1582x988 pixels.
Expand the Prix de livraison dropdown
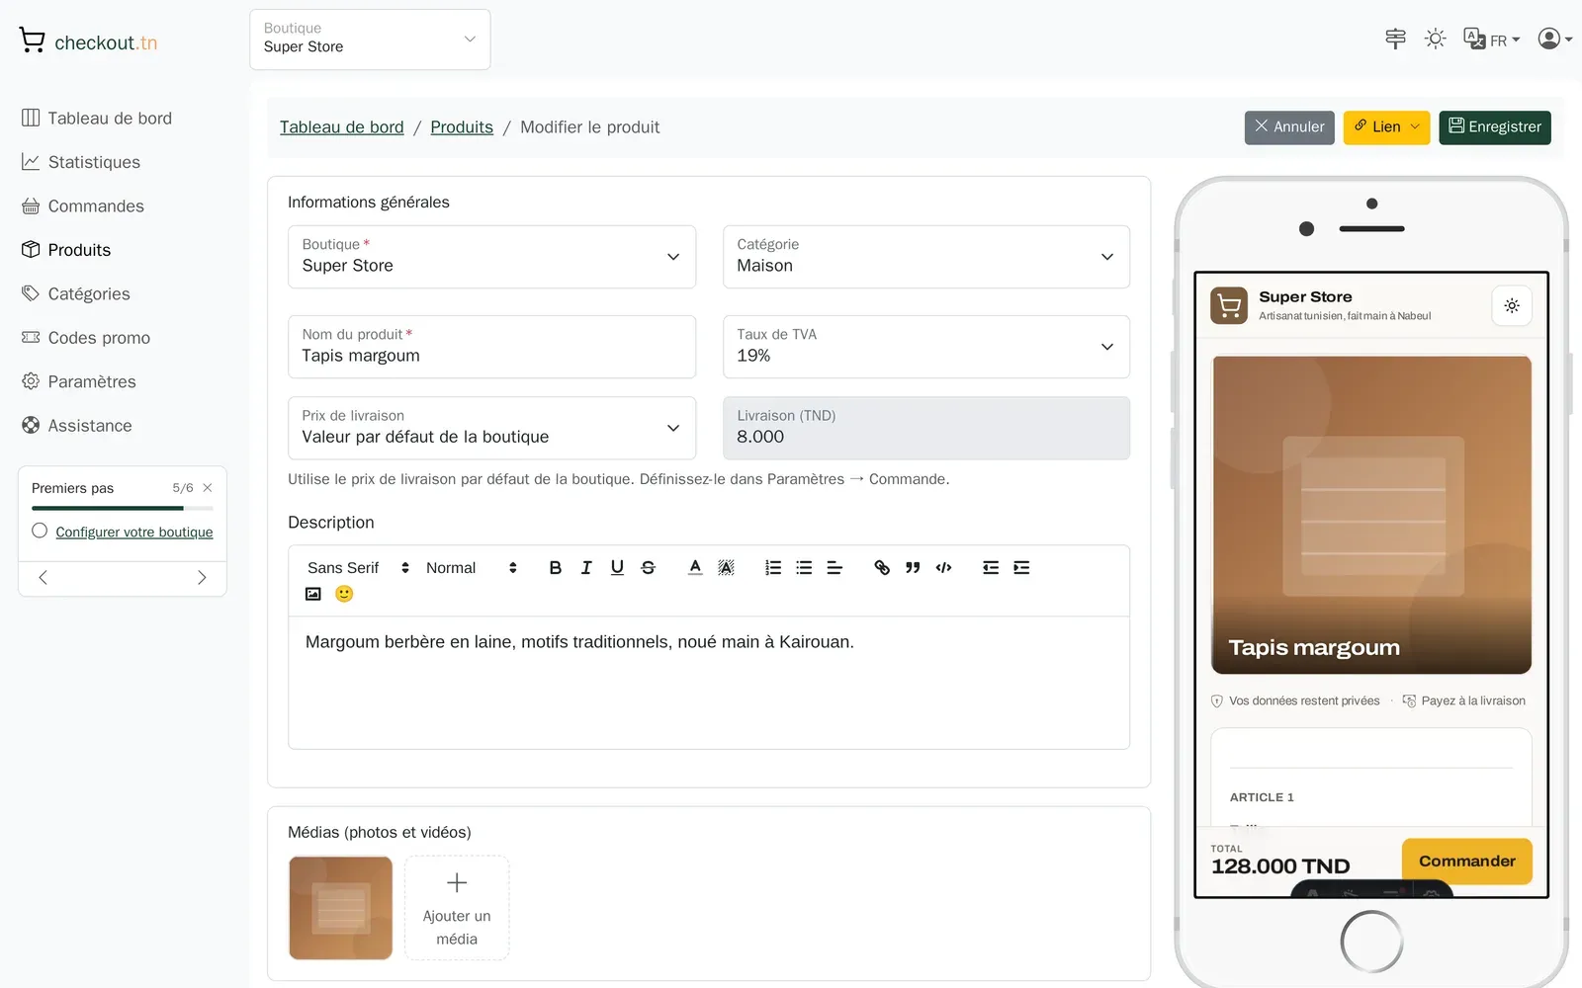click(491, 428)
